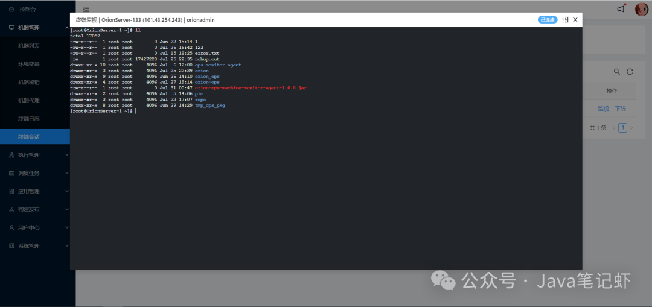Select the 终端会话 sidebar item
652x307 pixels.
click(35, 137)
